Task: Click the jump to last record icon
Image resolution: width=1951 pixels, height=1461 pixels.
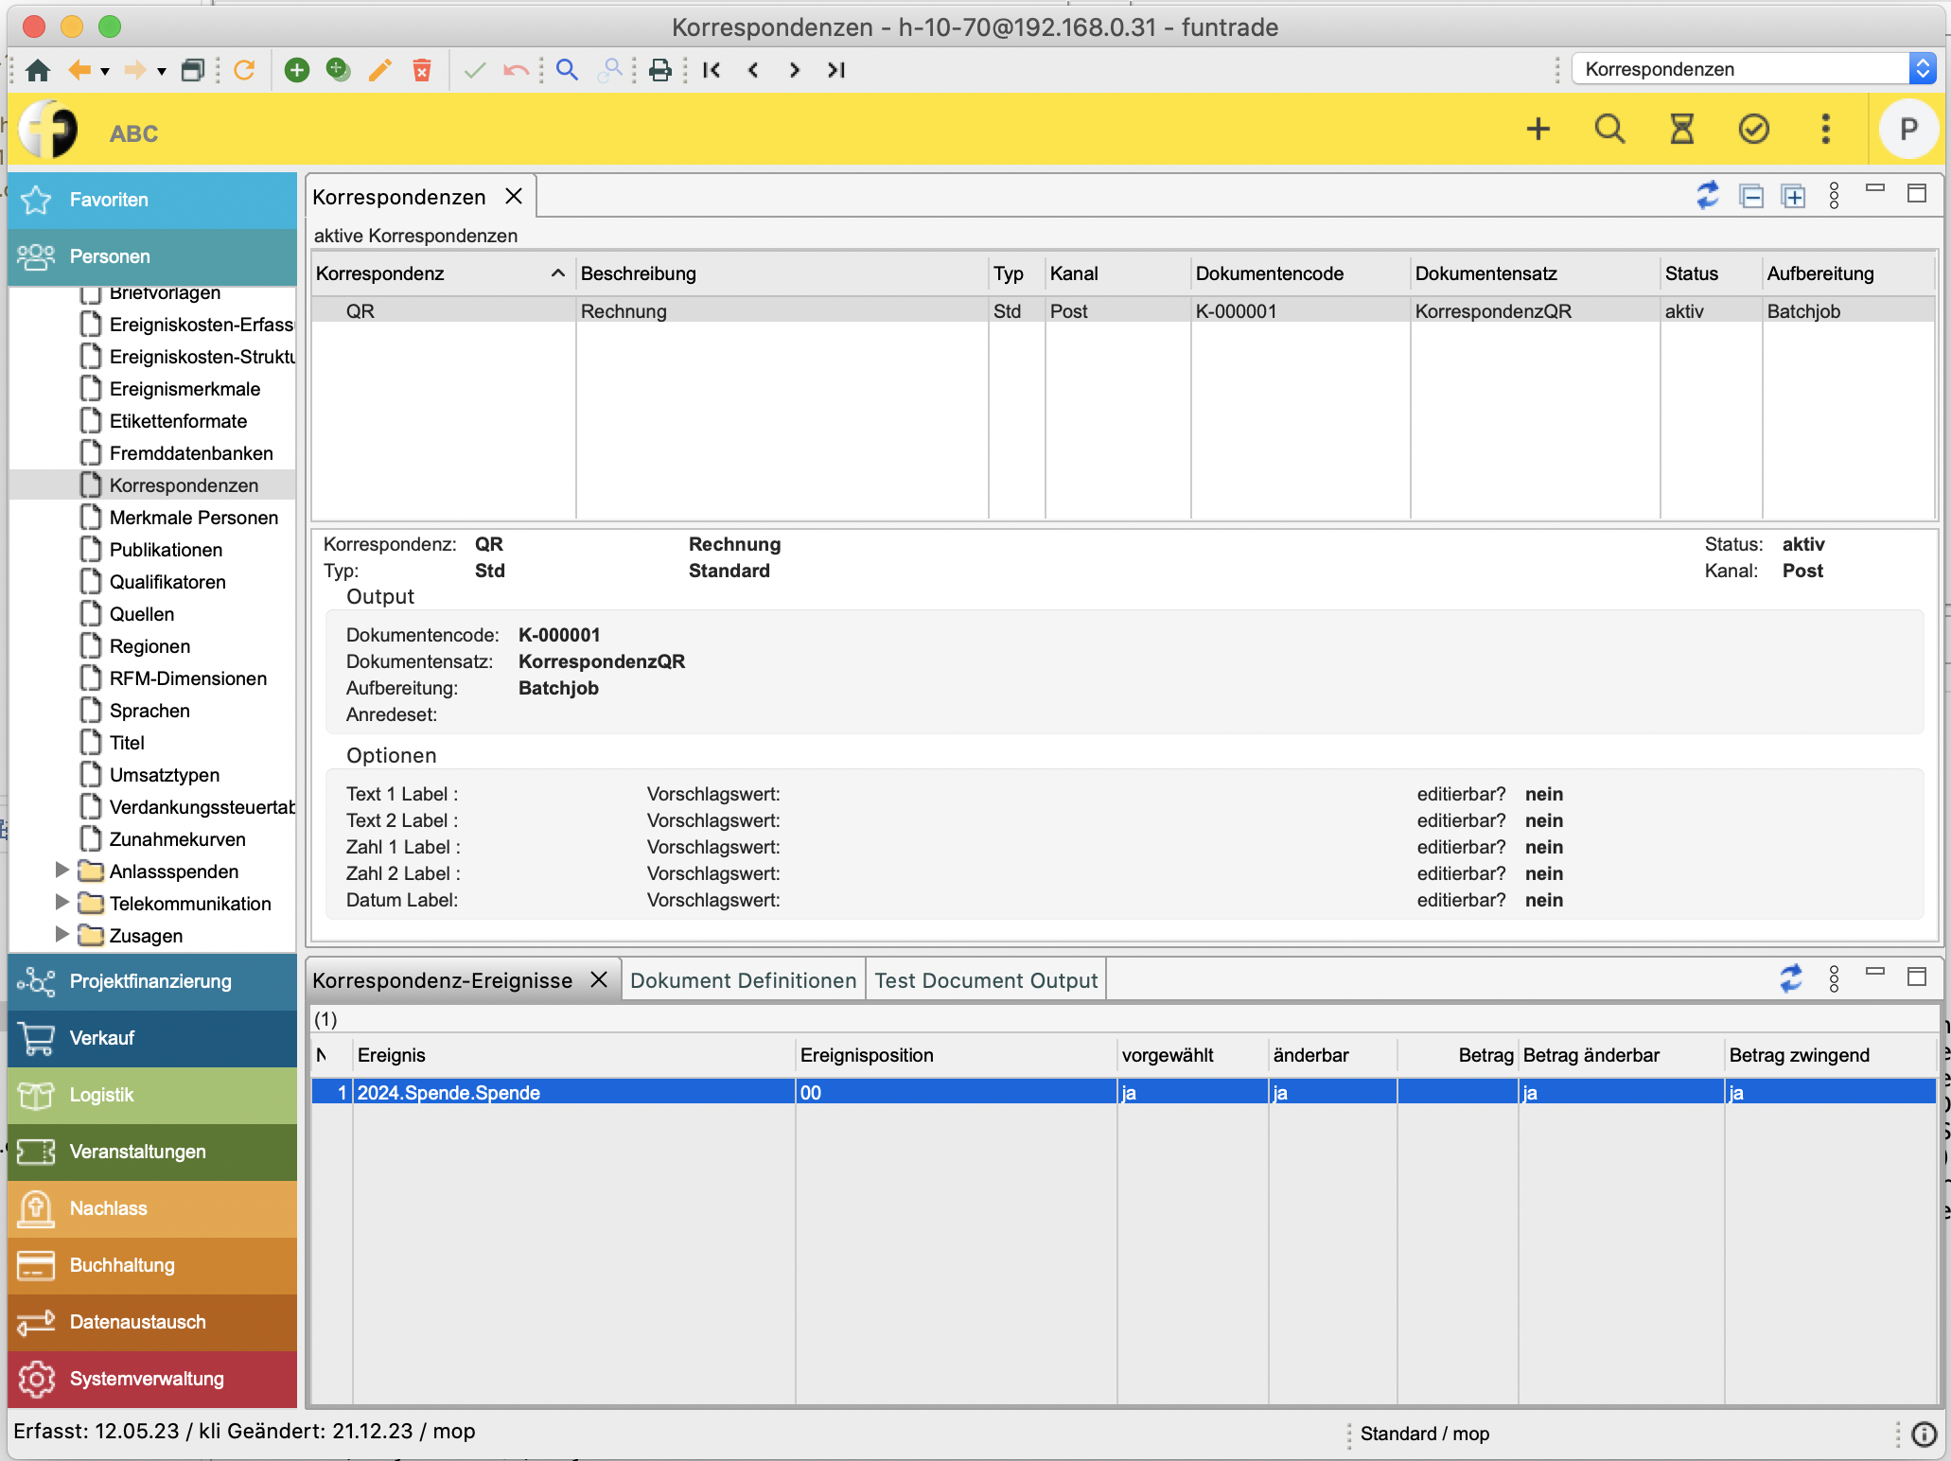Action: pyautogui.click(x=835, y=70)
